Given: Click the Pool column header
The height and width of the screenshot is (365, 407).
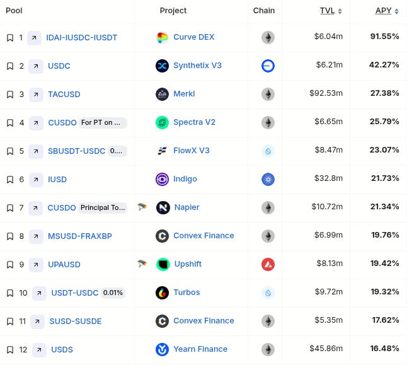Looking at the screenshot, I should point(14,11).
